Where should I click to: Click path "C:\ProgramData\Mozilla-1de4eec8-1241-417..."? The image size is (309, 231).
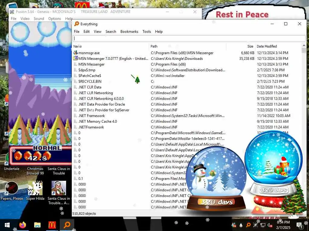188,138
